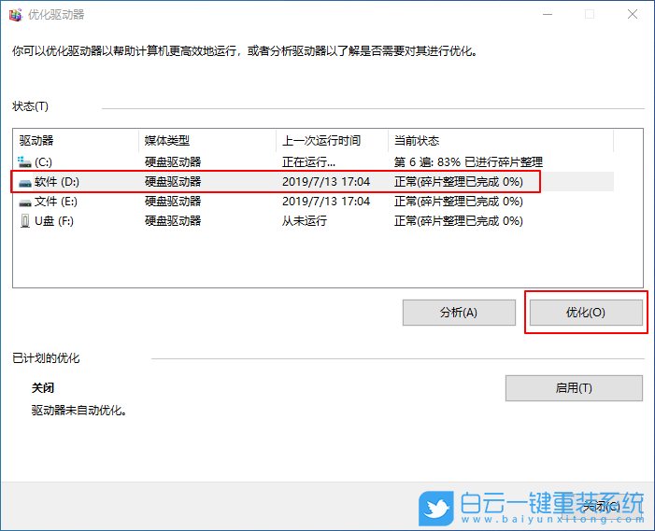Click 硬盘驱动器 media type for 文件 (E:)
This screenshot has width=655, height=531.
tap(173, 202)
